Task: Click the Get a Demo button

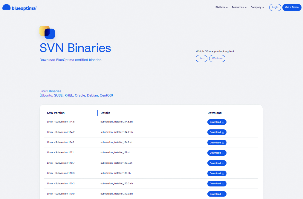Action: (292, 7)
